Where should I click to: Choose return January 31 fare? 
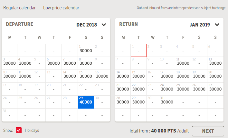point(167,102)
